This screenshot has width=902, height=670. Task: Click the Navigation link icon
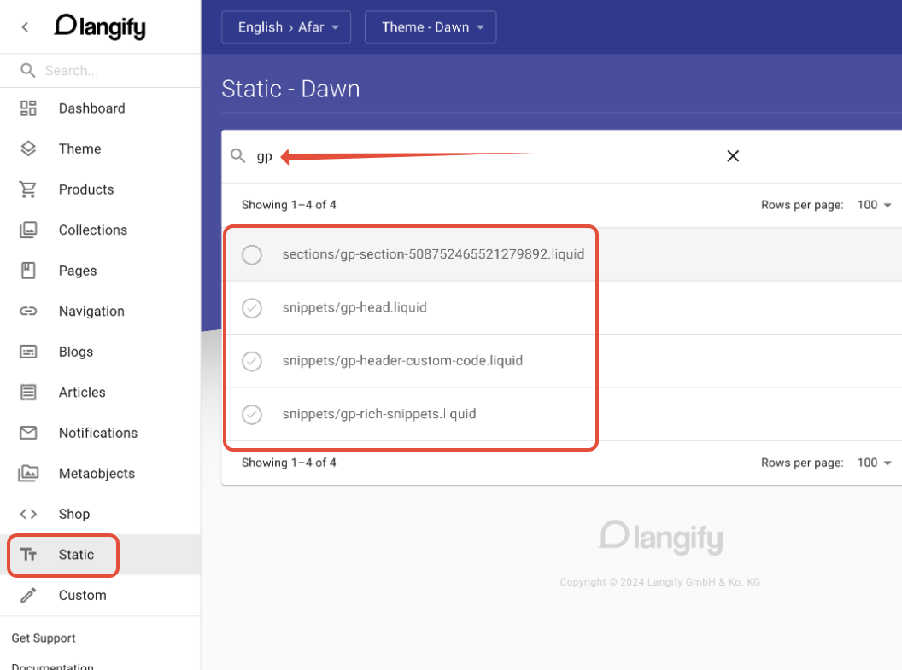(28, 312)
